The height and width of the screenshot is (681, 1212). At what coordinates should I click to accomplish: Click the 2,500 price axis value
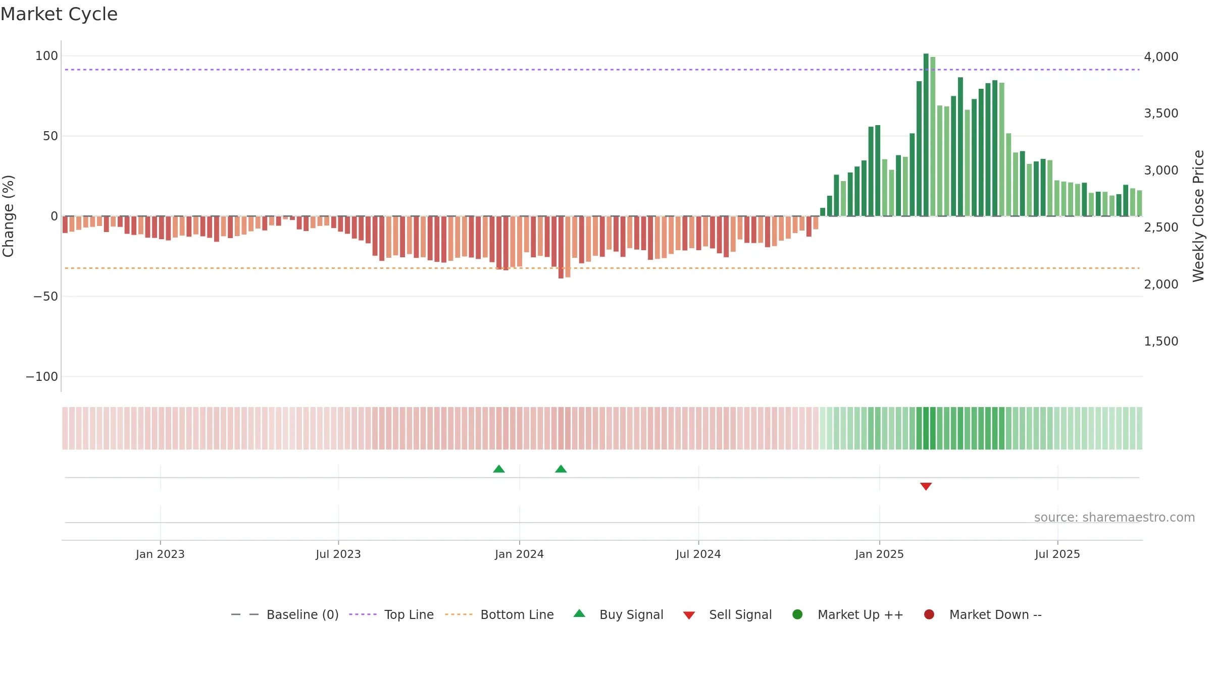pyautogui.click(x=1161, y=227)
